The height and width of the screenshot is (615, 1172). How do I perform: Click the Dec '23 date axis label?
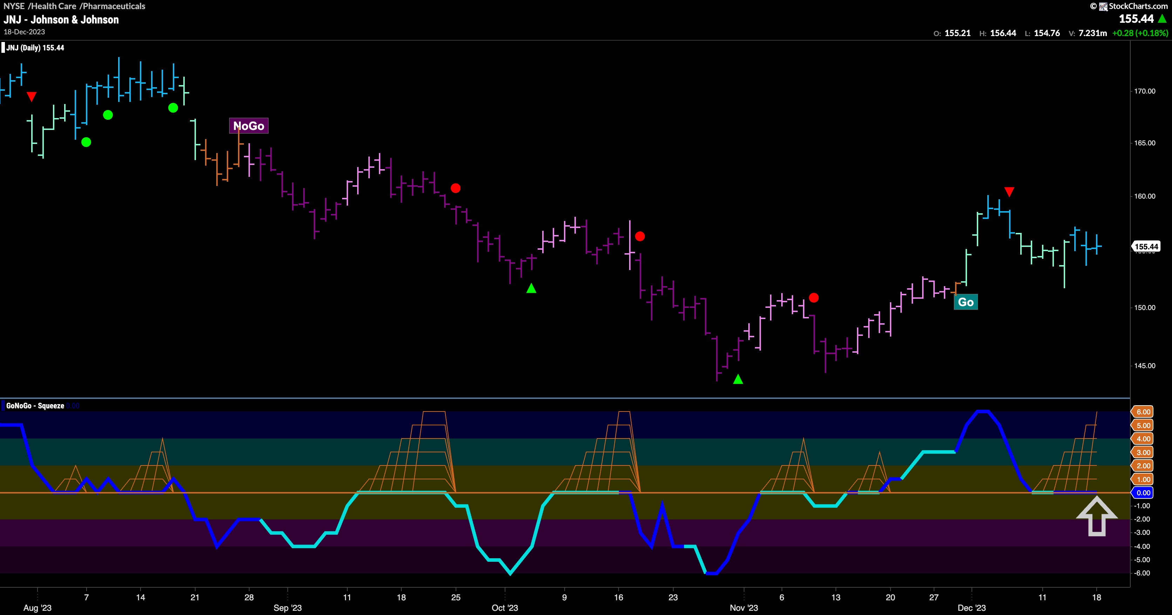972,608
